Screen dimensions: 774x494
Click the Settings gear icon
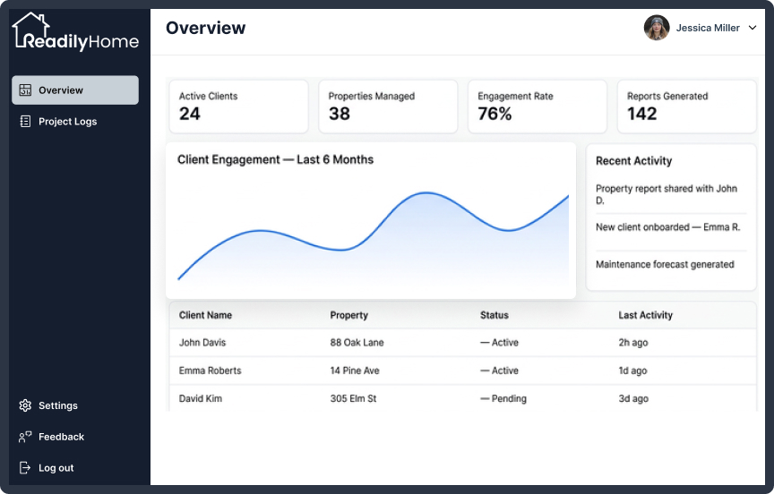coord(25,405)
